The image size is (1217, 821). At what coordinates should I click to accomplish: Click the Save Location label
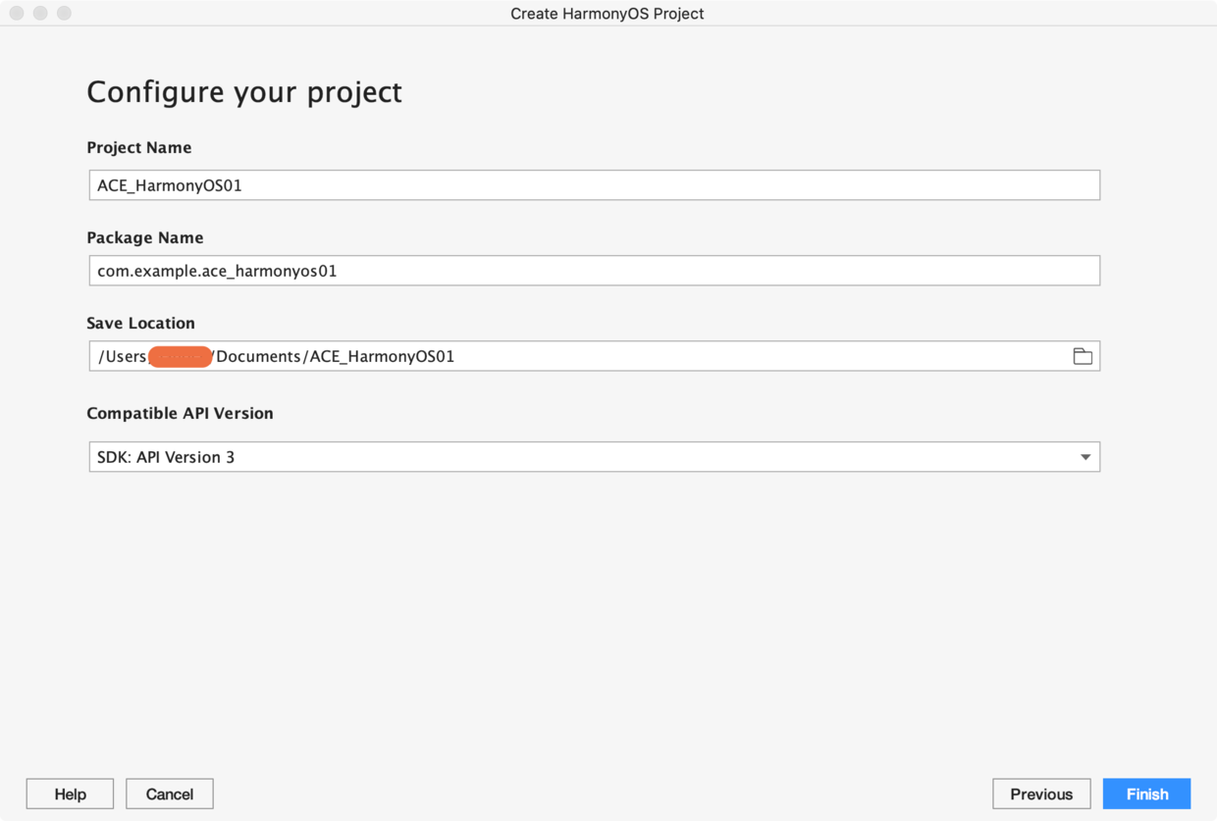click(140, 324)
